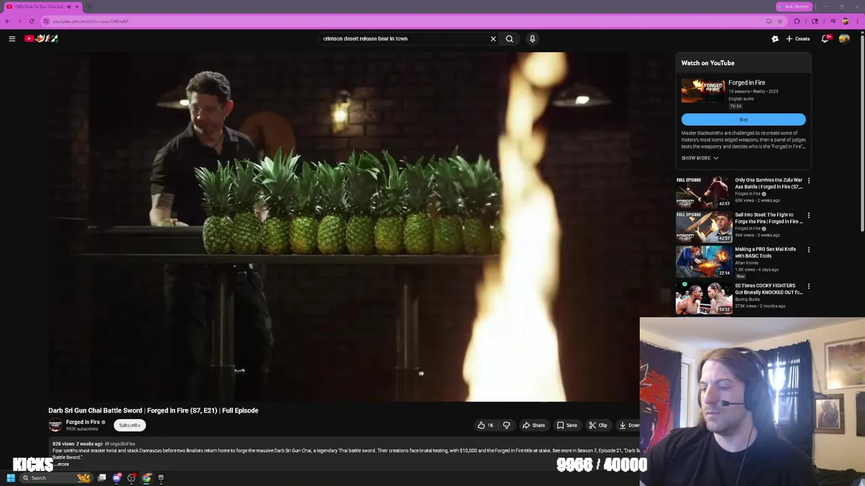Open YouTube notifications bell
Image resolution: width=865 pixels, height=486 pixels.
(x=824, y=38)
